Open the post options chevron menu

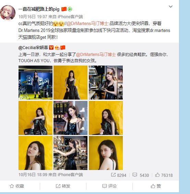click(170, 7)
